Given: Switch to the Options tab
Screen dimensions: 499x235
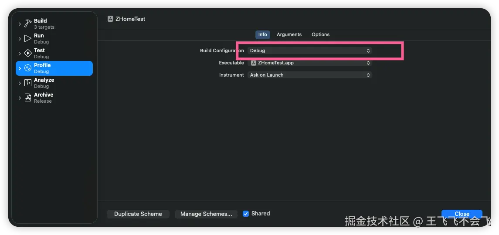Looking at the screenshot, I should (320, 34).
